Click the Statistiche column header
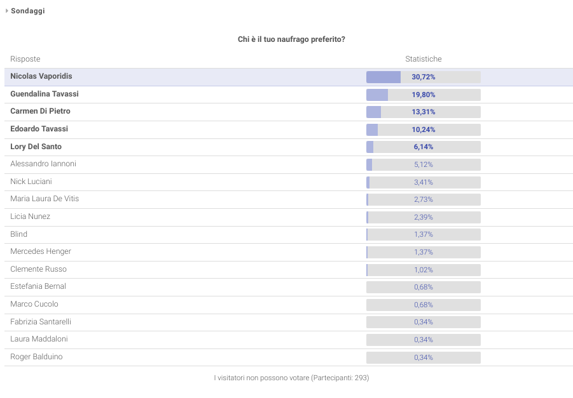The width and height of the screenshot is (573, 398). (x=424, y=59)
